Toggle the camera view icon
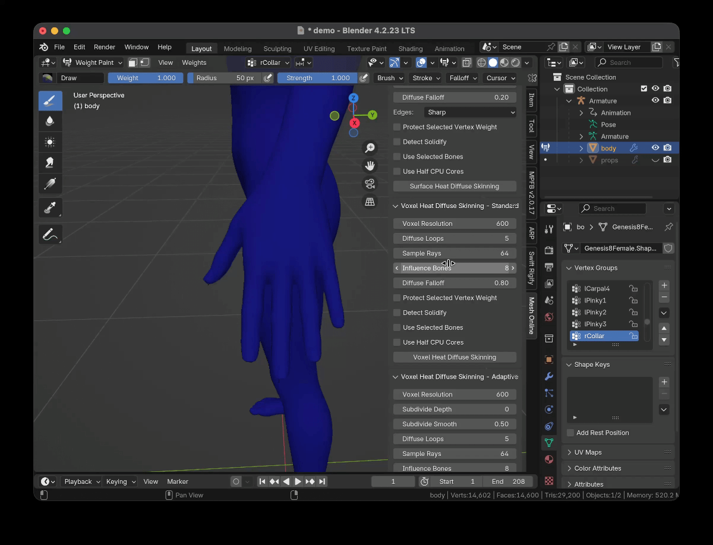713x545 pixels. 370,184
